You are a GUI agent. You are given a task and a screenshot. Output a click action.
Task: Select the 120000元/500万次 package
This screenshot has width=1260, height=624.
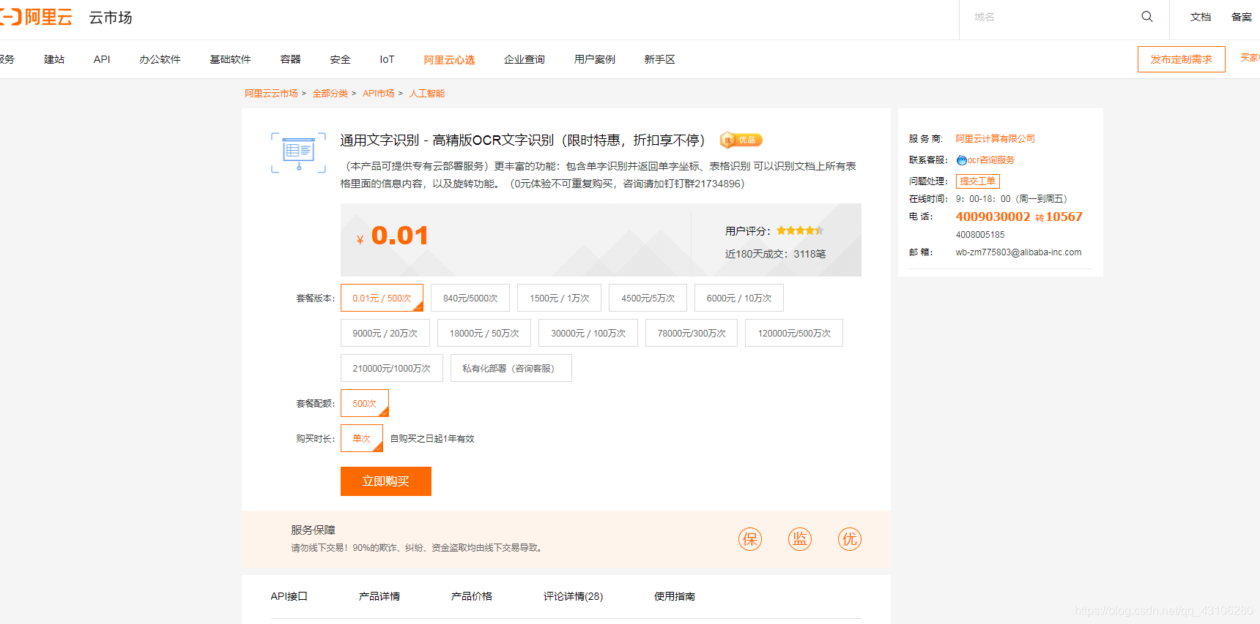pyautogui.click(x=794, y=333)
